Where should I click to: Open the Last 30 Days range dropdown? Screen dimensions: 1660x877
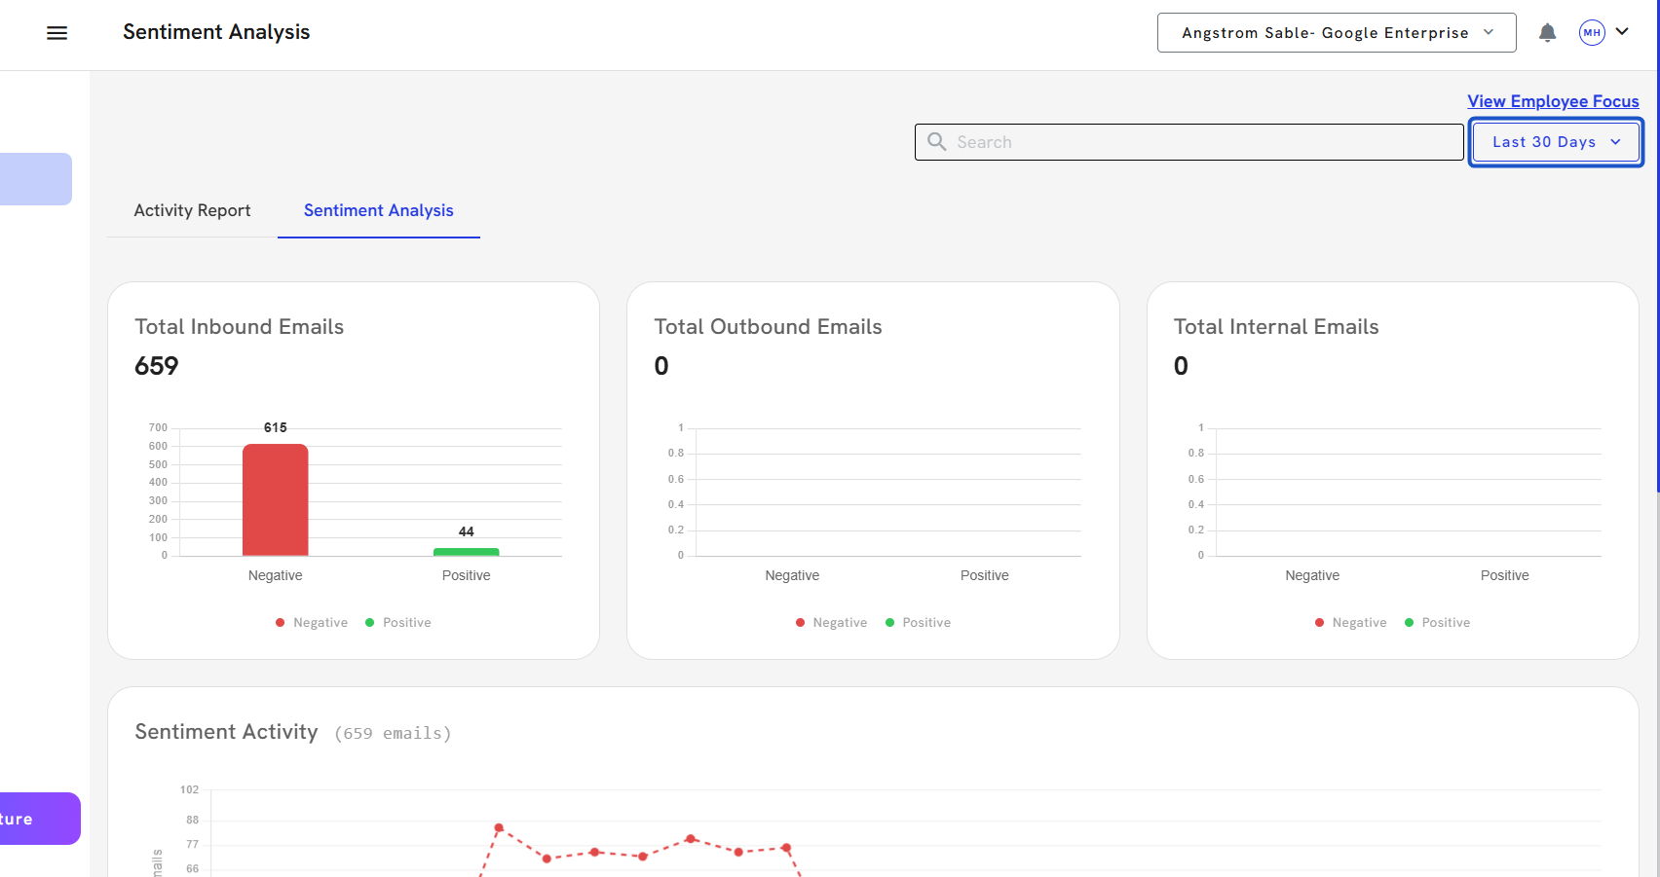point(1555,142)
